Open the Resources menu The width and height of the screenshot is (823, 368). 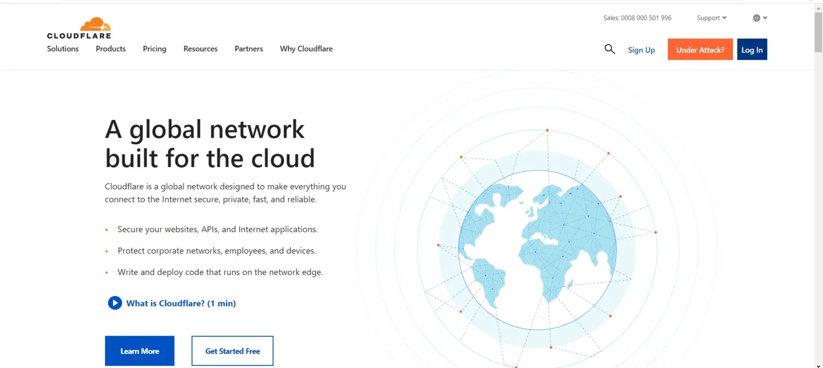201,49
